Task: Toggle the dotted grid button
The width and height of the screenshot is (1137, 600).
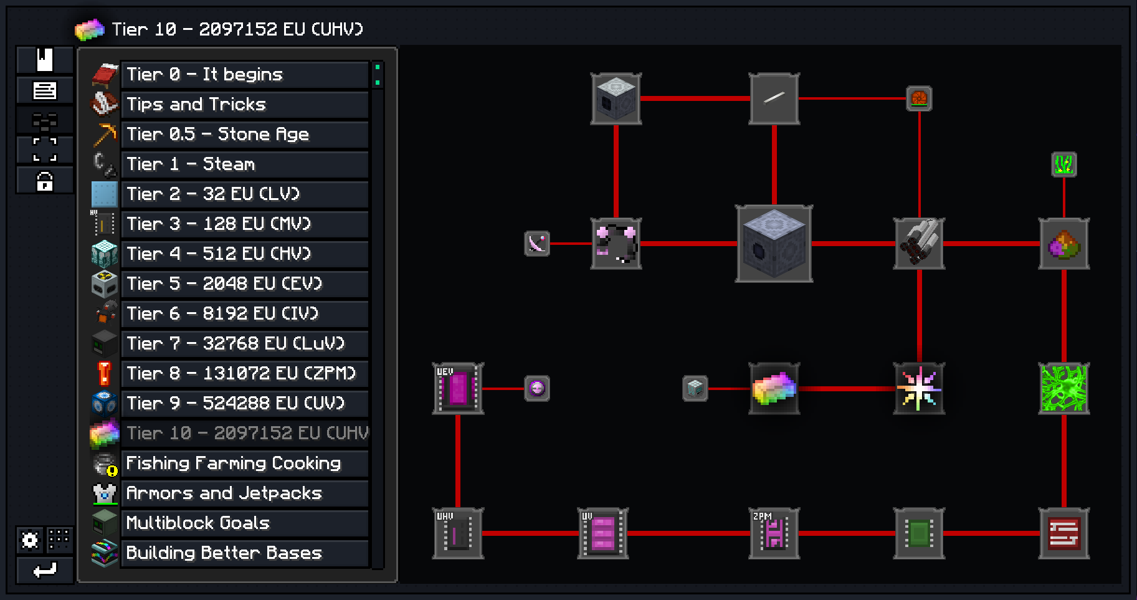Action: point(59,539)
